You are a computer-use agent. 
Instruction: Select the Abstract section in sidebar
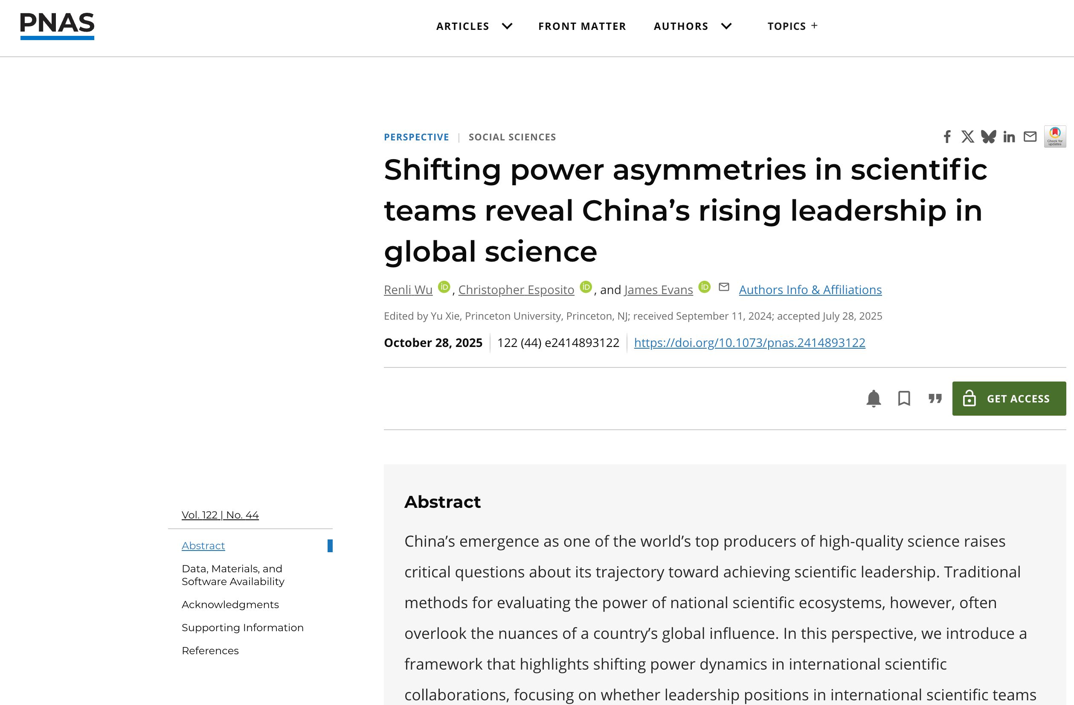[x=203, y=545]
